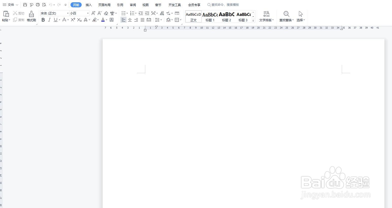Toggle center text alignment
The image size is (392, 208).
[x=130, y=20]
